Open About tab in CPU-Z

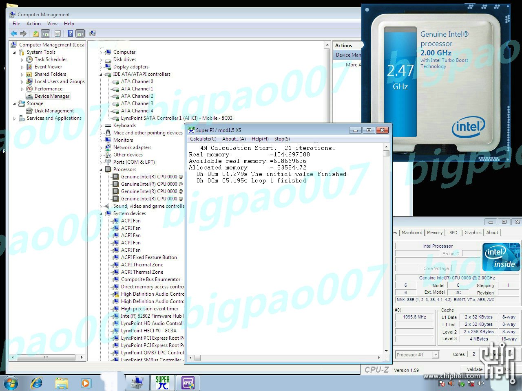point(492,233)
